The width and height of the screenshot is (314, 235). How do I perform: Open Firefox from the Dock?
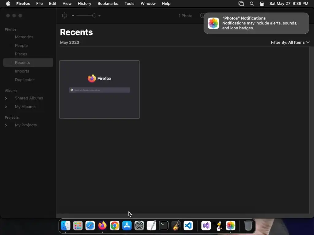point(102,226)
